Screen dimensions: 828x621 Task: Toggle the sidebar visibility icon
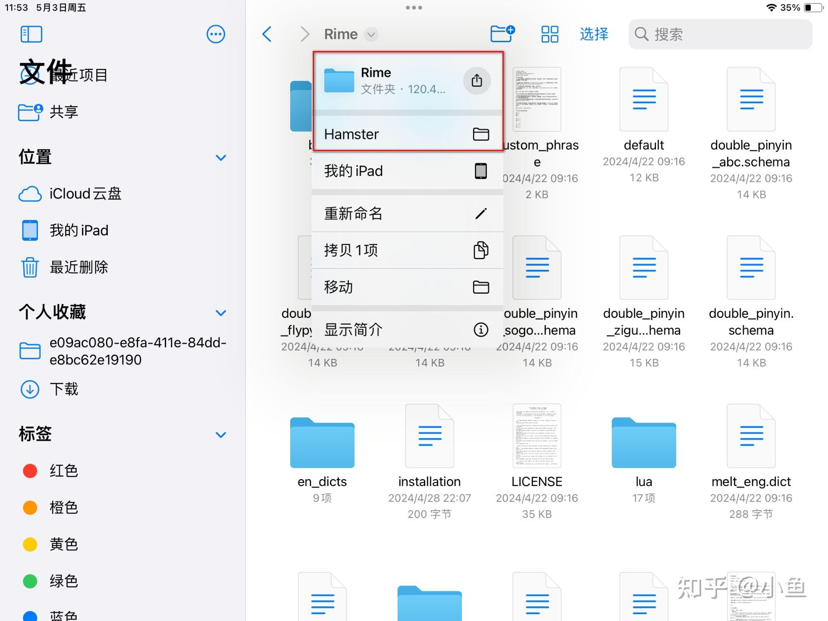tap(31, 34)
